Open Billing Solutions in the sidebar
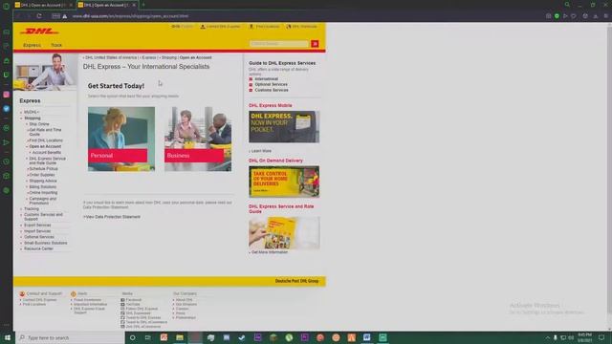This screenshot has height=344, width=612. coord(42,187)
